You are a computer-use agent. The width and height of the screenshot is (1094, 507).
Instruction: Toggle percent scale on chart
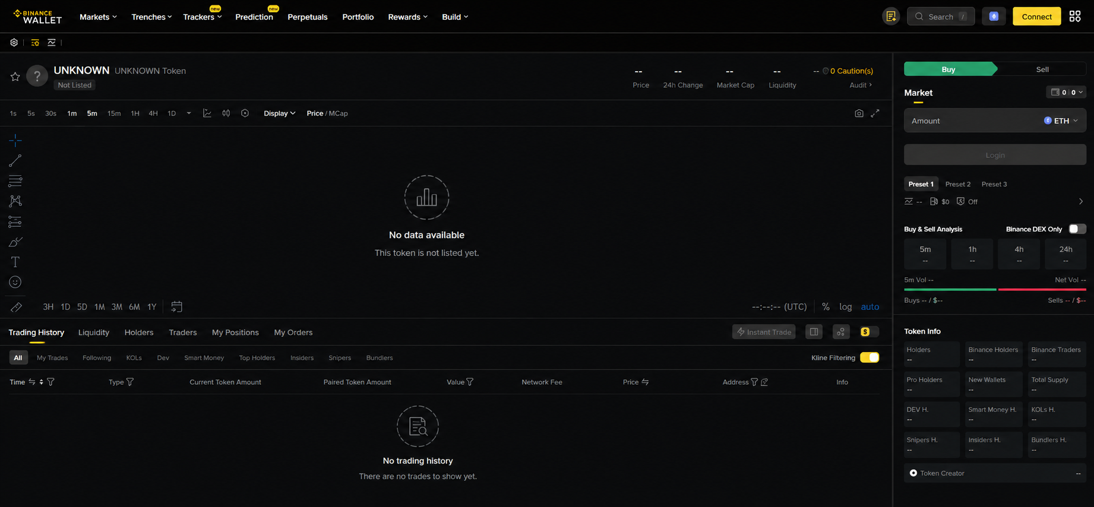point(826,307)
